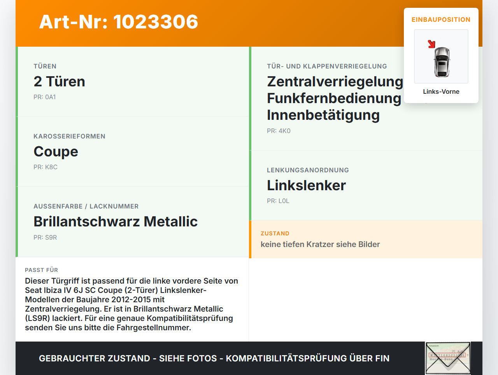
Task: Click the 'PR: S9R' code
Action: [45, 237]
